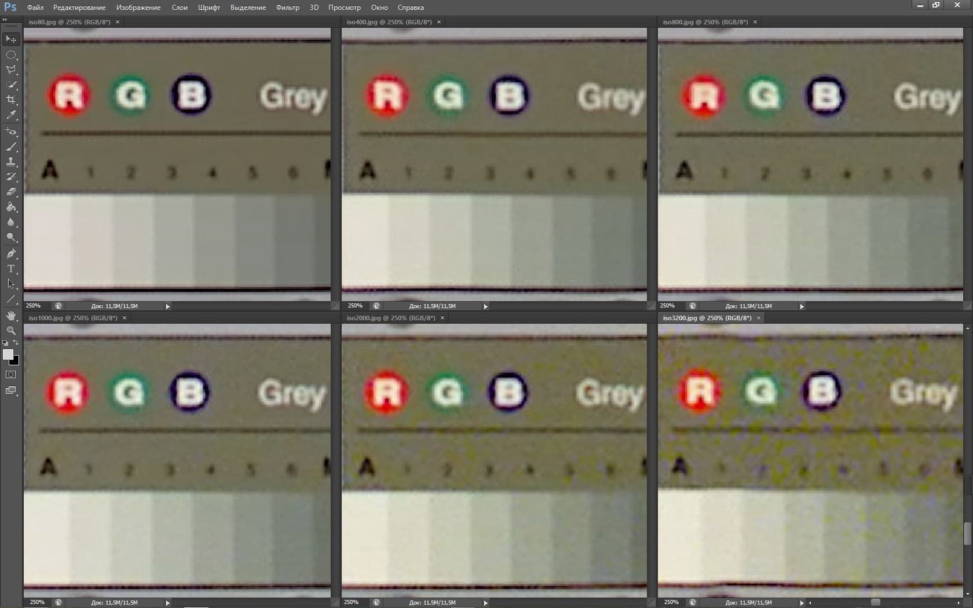Open the Фильтр menu
Image resolution: width=973 pixels, height=608 pixels.
pyautogui.click(x=288, y=8)
